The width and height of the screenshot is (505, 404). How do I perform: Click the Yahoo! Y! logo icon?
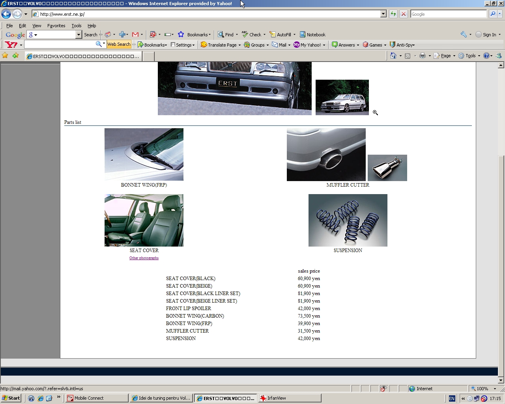pos(11,45)
